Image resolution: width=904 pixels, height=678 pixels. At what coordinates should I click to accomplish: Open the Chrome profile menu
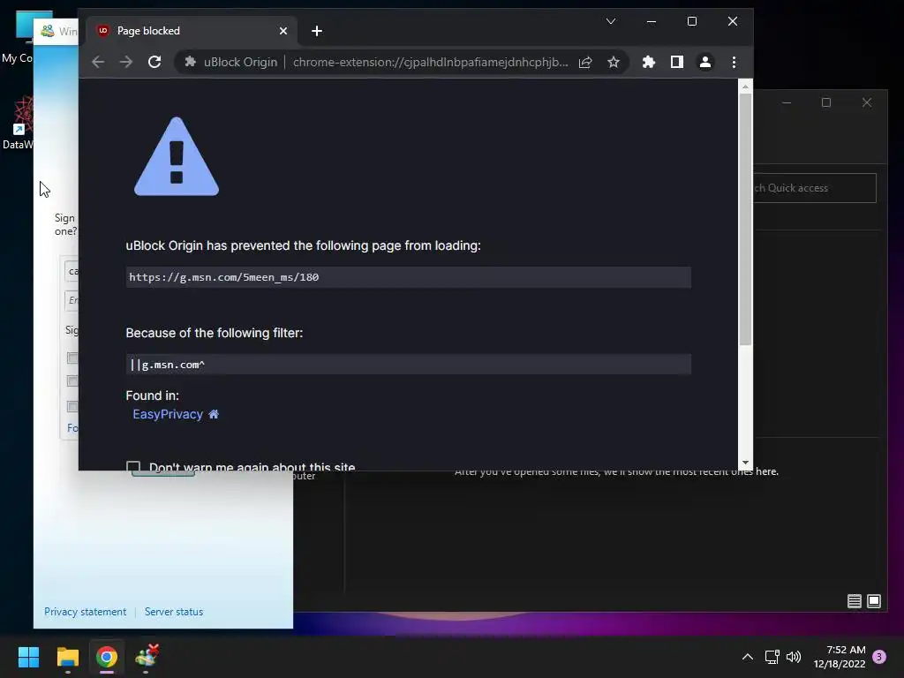point(705,62)
